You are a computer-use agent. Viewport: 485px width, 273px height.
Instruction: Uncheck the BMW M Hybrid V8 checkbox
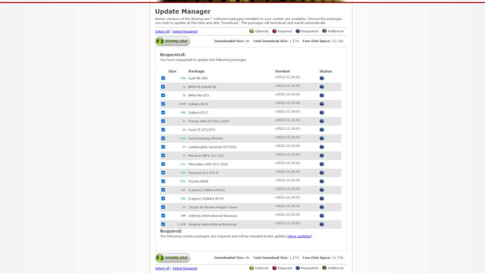(x=163, y=87)
